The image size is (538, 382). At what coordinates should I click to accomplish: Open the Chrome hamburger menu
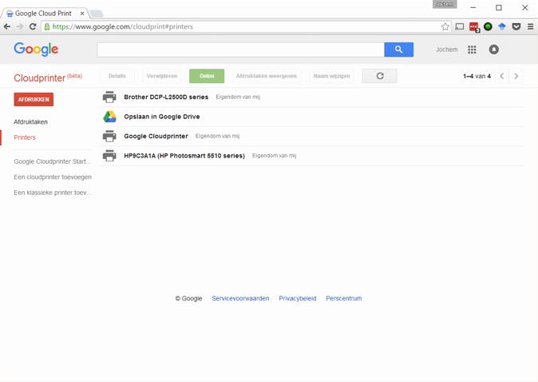pyautogui.click(x=531, y=26)
